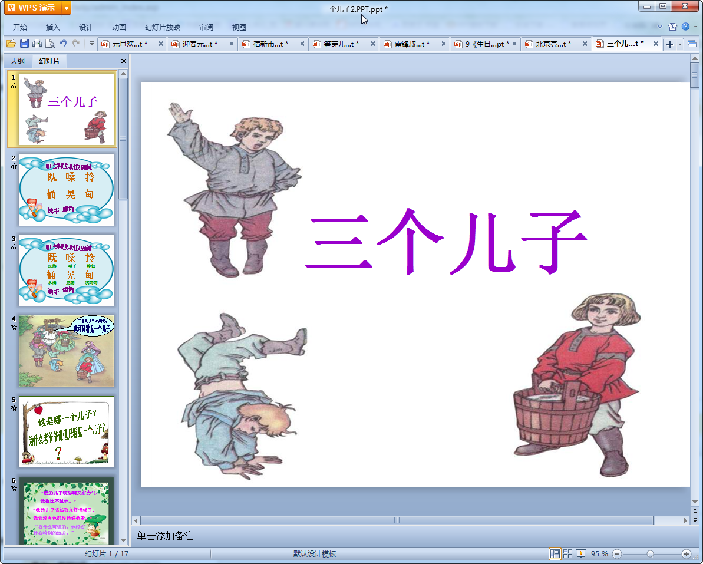Screen dimensions: 703x564
Task: Switch to the 大纲 outline tab
Action: [18, 61]
